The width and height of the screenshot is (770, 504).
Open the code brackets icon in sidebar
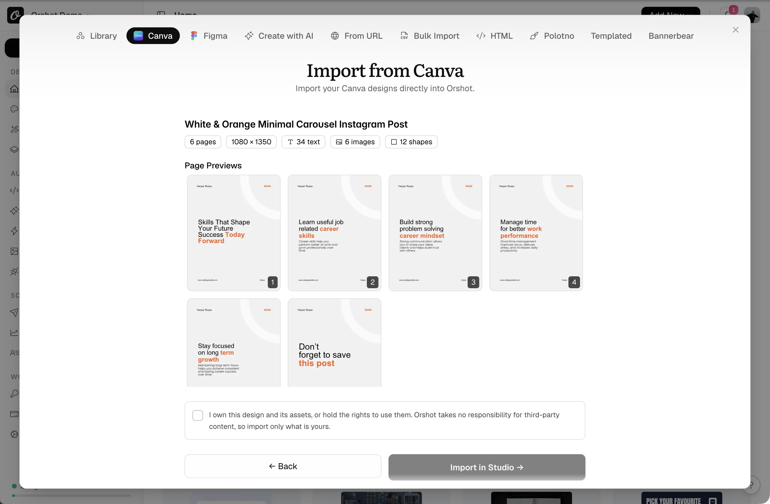point(14,190)
